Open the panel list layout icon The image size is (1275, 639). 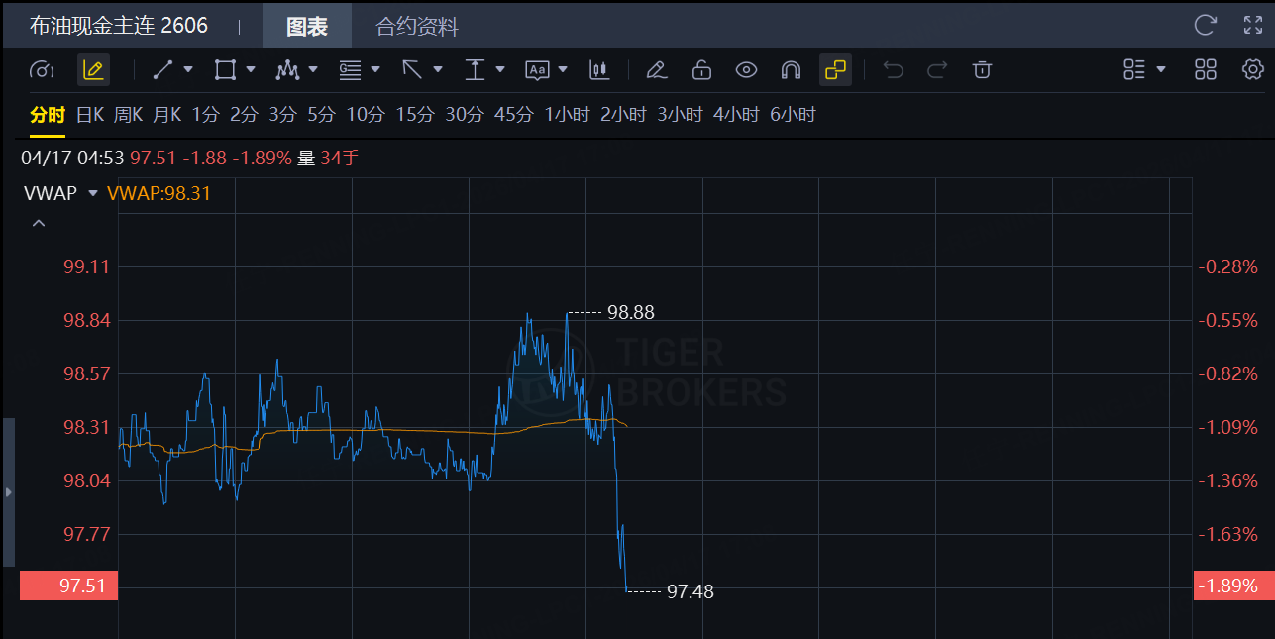[x=1134, y=69]
